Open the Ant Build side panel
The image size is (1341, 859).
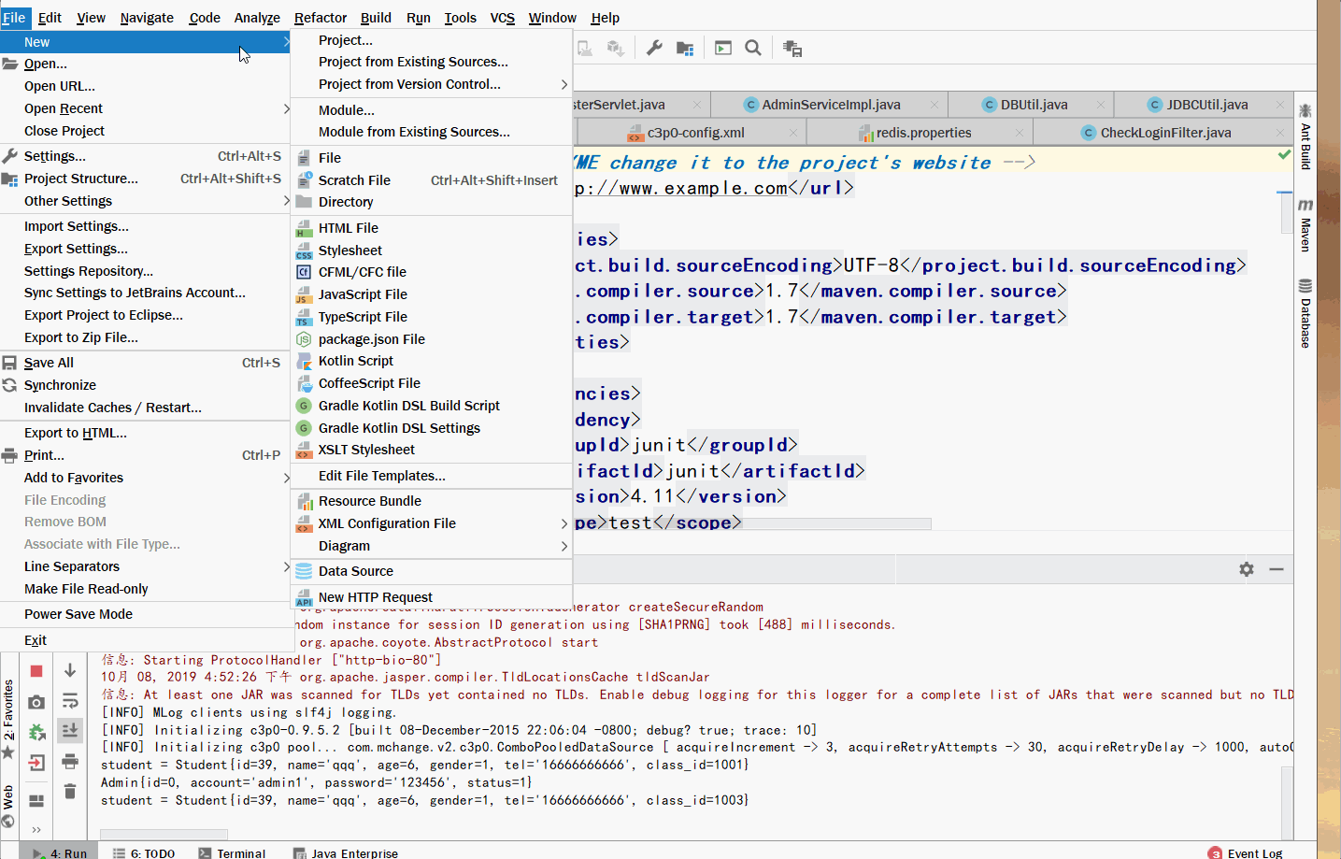click(1305, 136)
